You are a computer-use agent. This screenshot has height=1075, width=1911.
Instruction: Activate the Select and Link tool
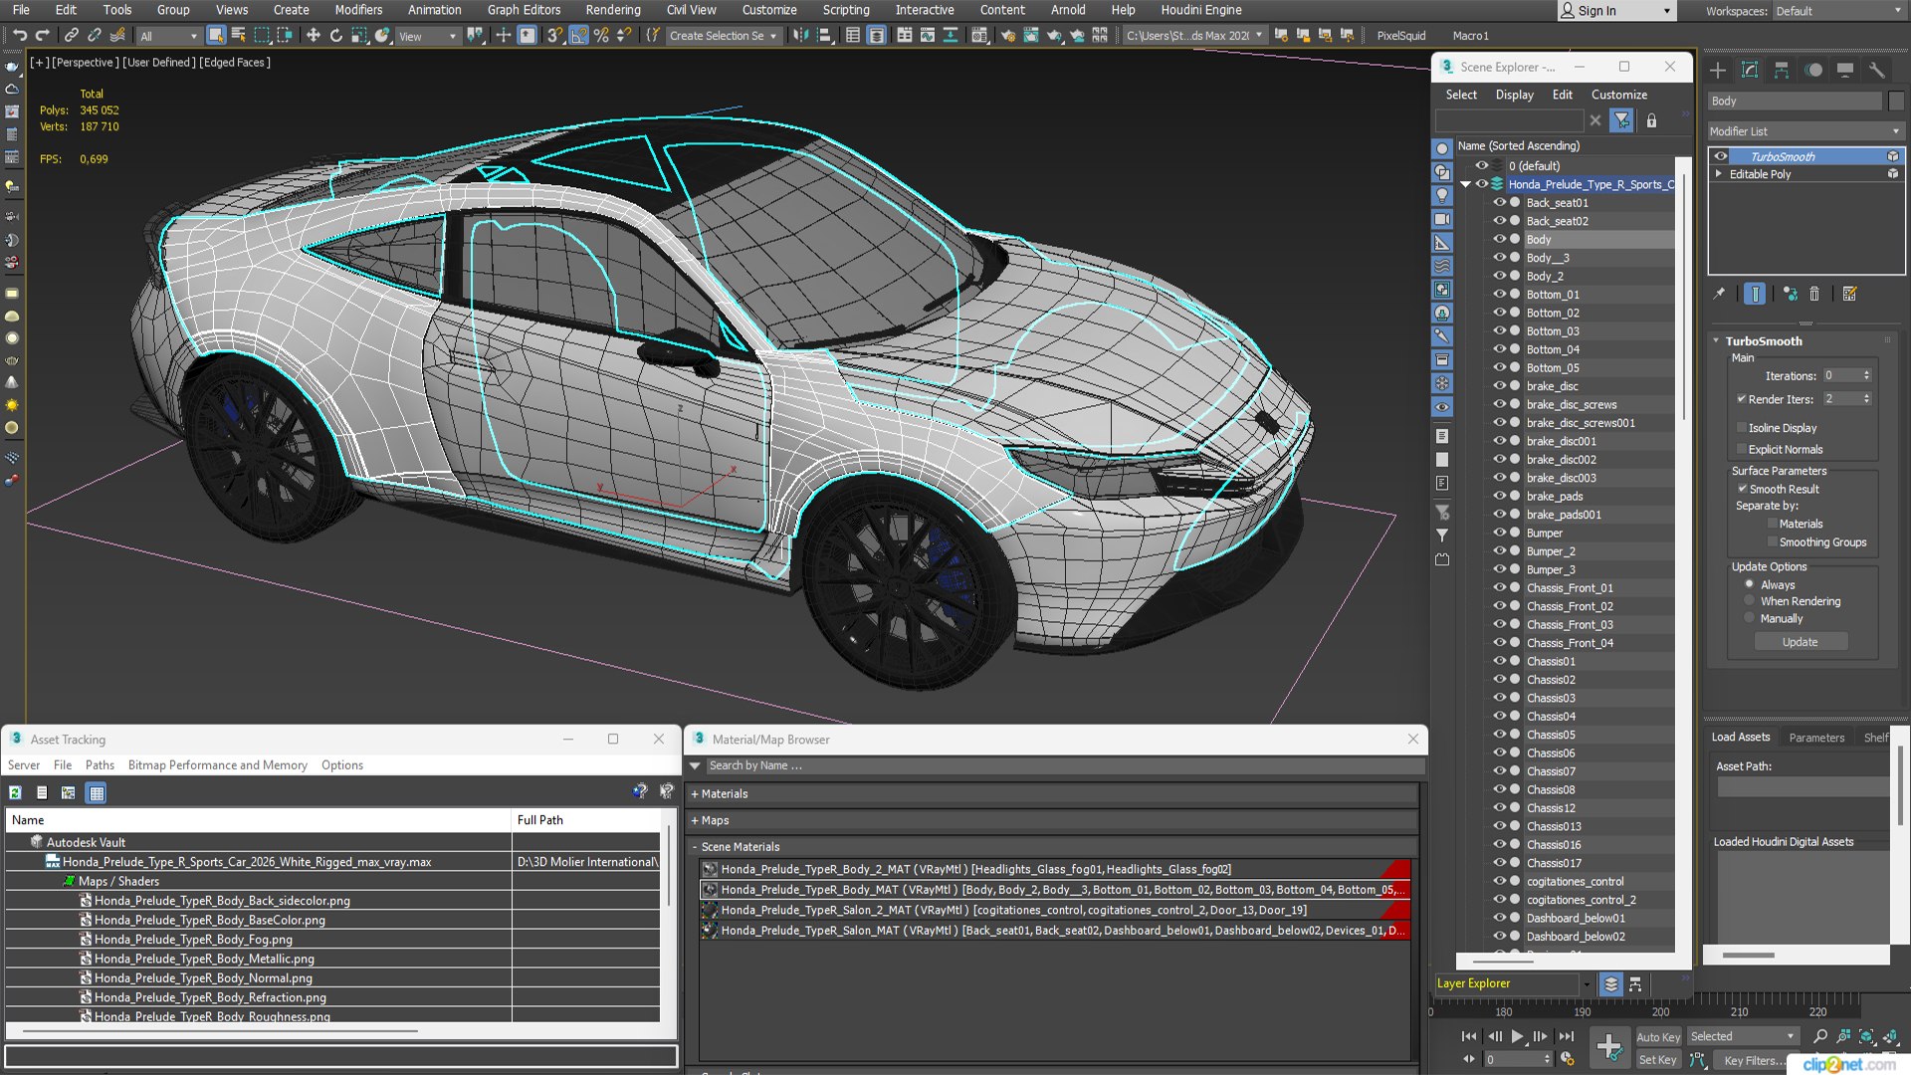tap(71, 36)
